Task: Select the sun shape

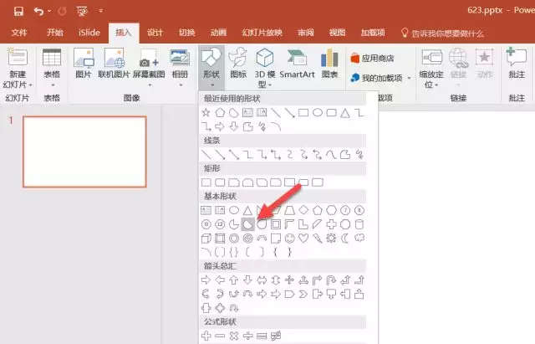Action: pyautogui.click(x=331, y=238)
